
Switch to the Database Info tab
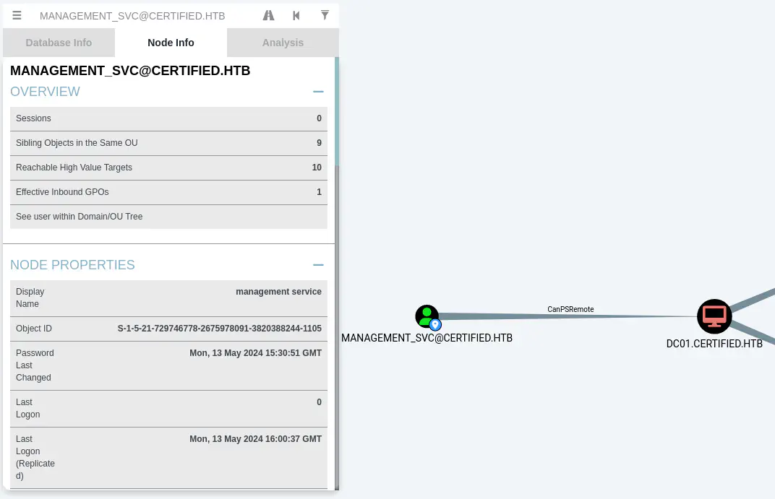59,43
